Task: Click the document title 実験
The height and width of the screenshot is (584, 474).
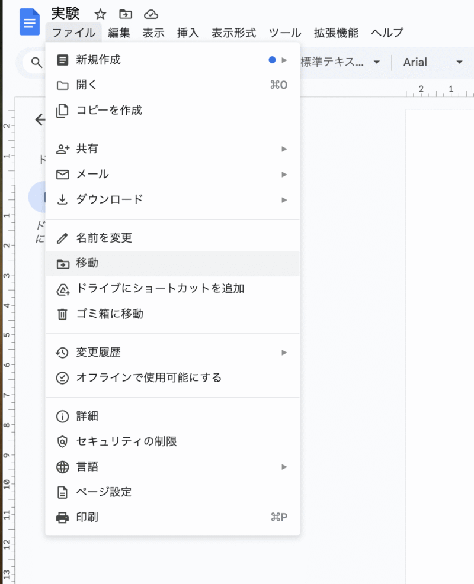Action: point(66,14)
